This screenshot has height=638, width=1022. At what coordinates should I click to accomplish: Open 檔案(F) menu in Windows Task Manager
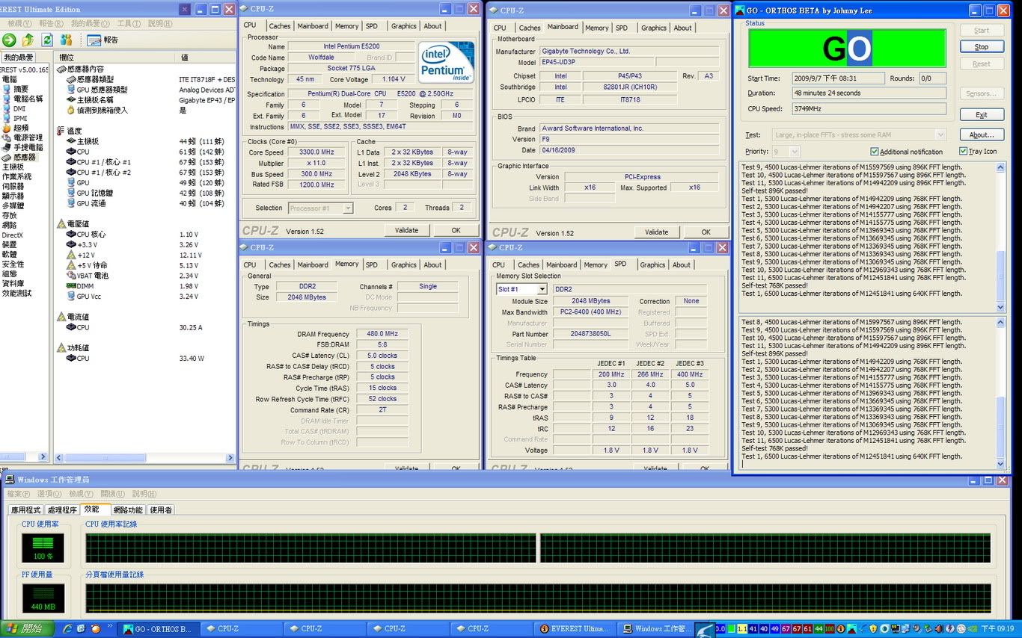point(19,494)
